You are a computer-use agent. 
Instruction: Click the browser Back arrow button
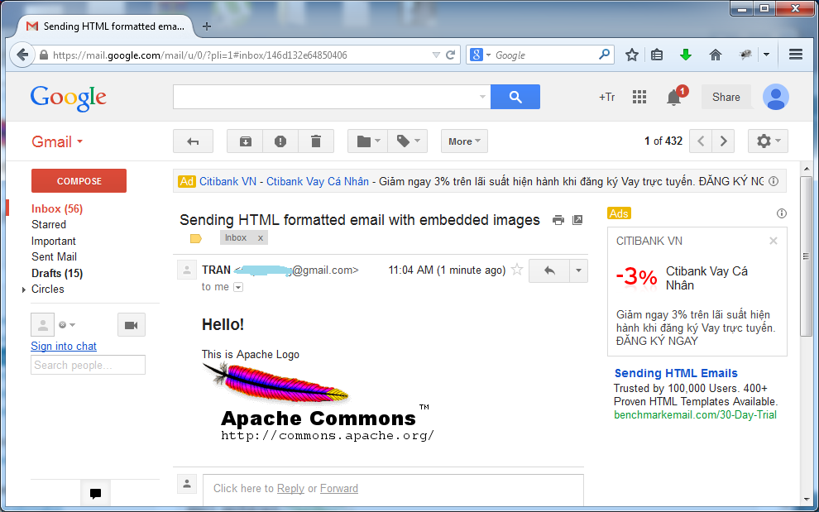pos(22,55)
